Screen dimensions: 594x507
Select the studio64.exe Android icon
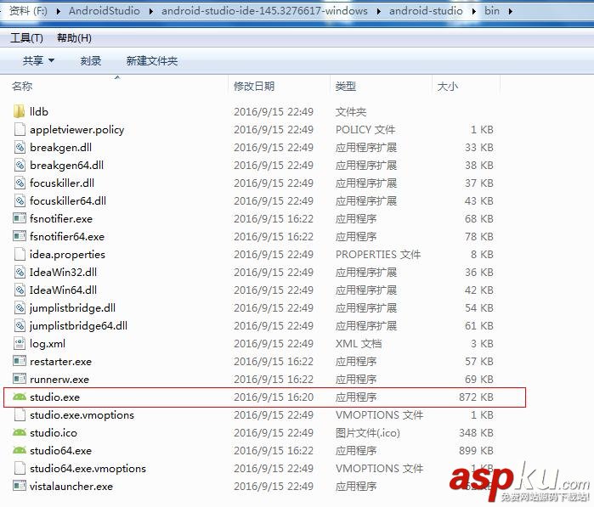click(20, 450)
